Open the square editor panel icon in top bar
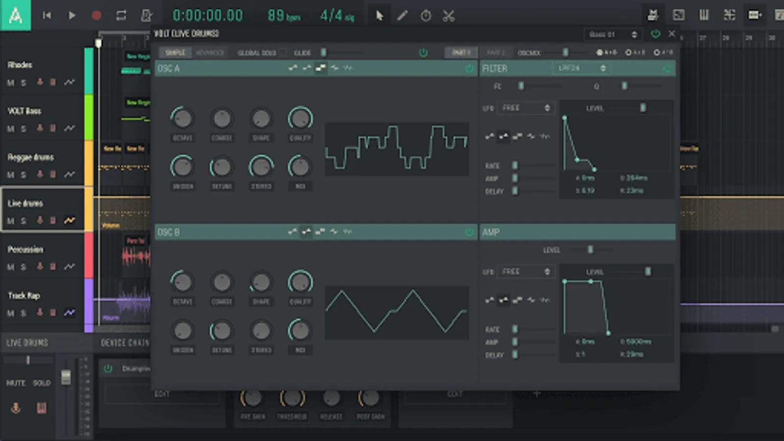Image resolution: width=784 pixels, height=441 pixels. [679, 15]
